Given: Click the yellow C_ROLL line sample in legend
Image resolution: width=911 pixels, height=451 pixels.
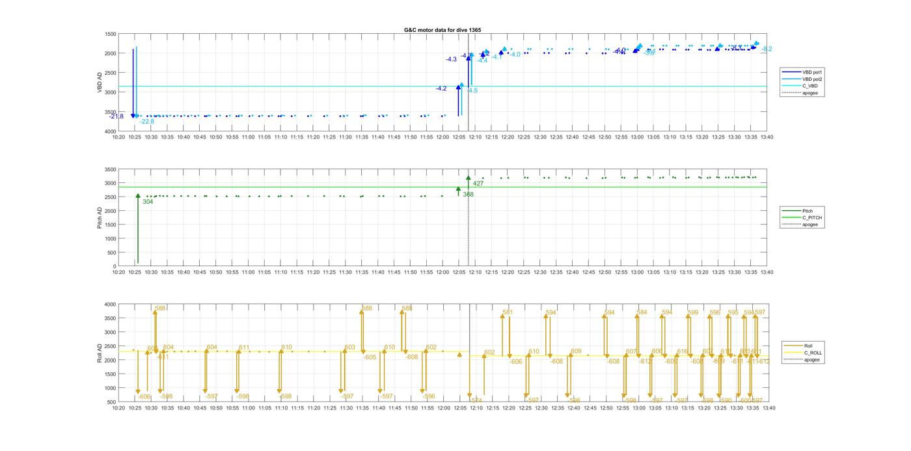Looking at the screenshot, I should (x=795, y=353).
